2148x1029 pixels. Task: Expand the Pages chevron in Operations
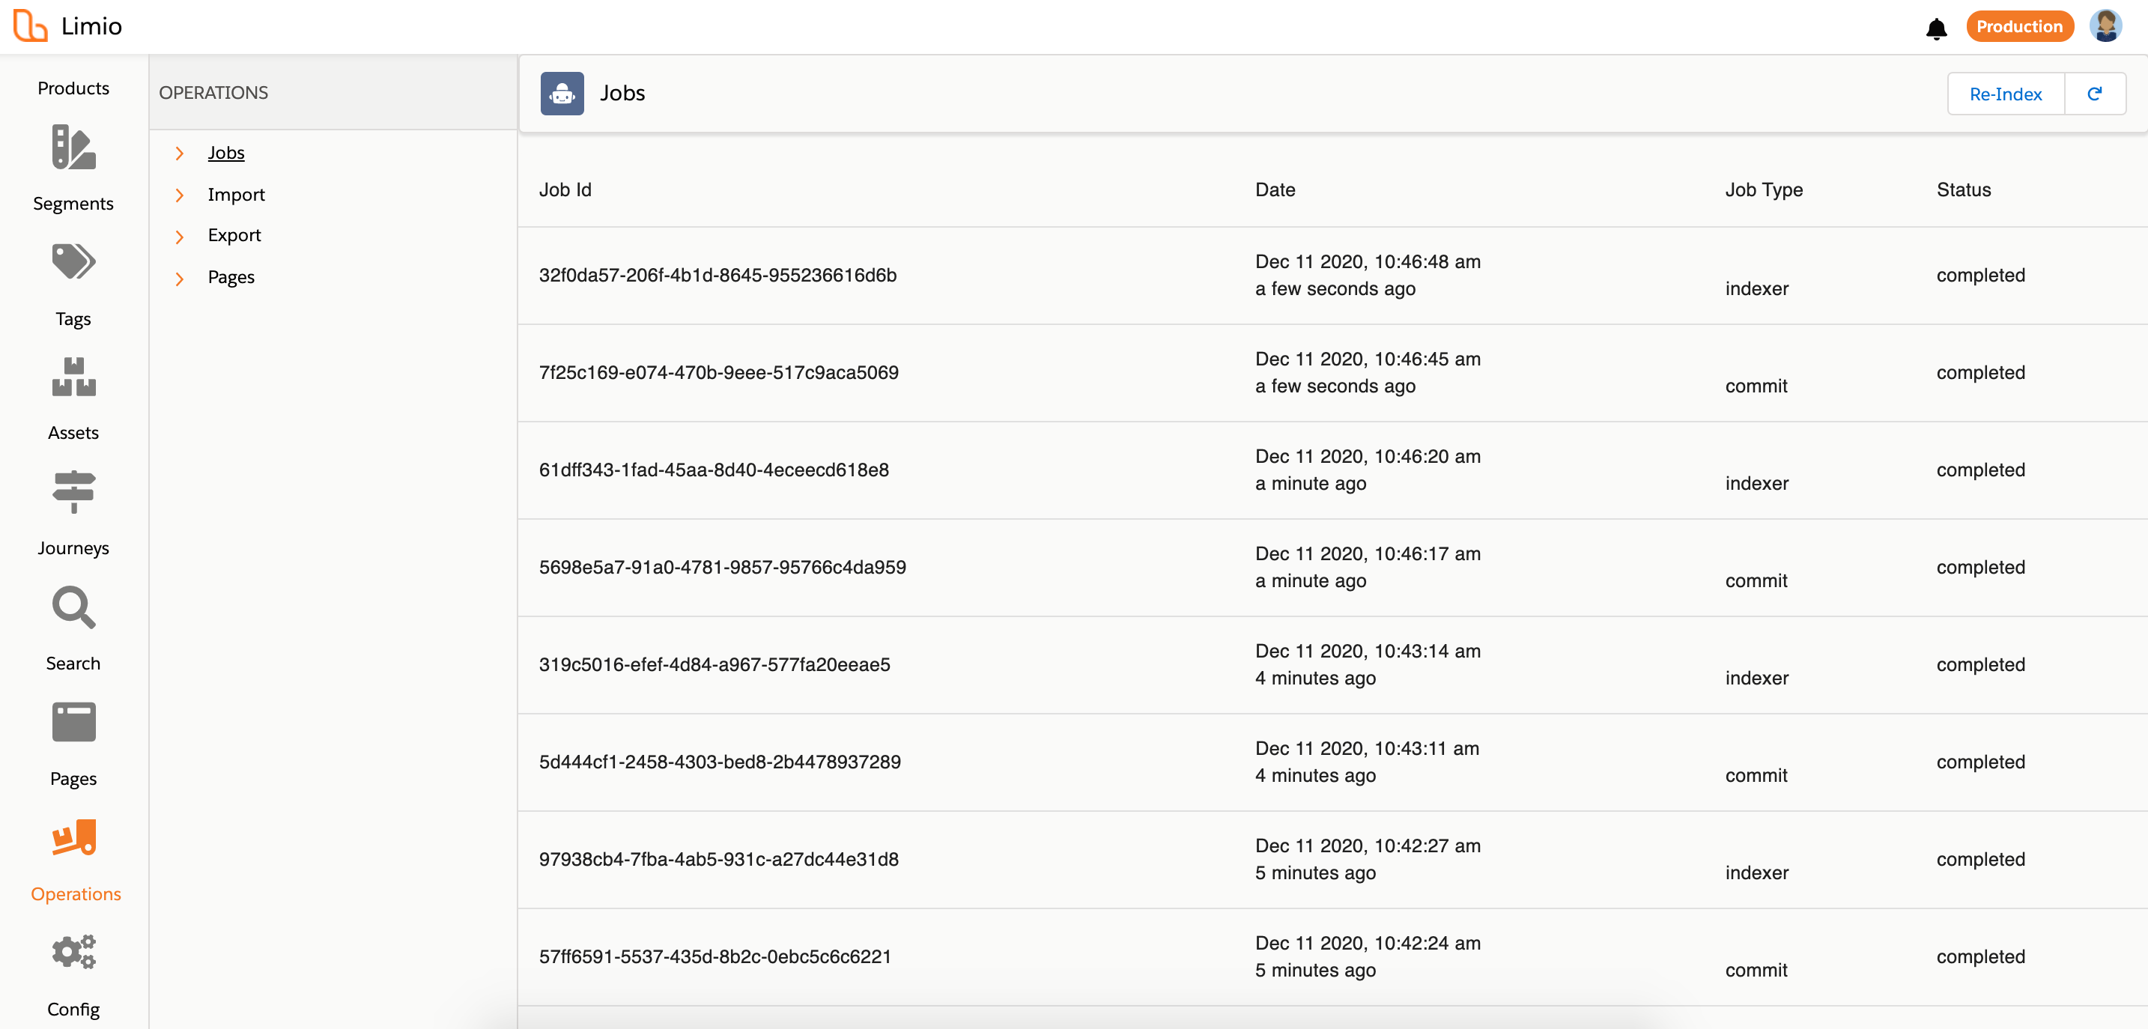click(179, 279)
